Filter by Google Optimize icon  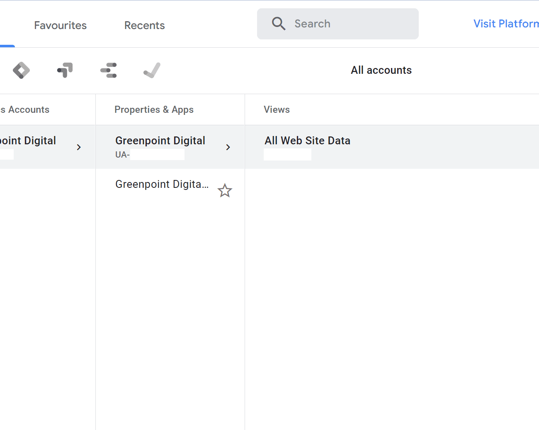(65, 70)
